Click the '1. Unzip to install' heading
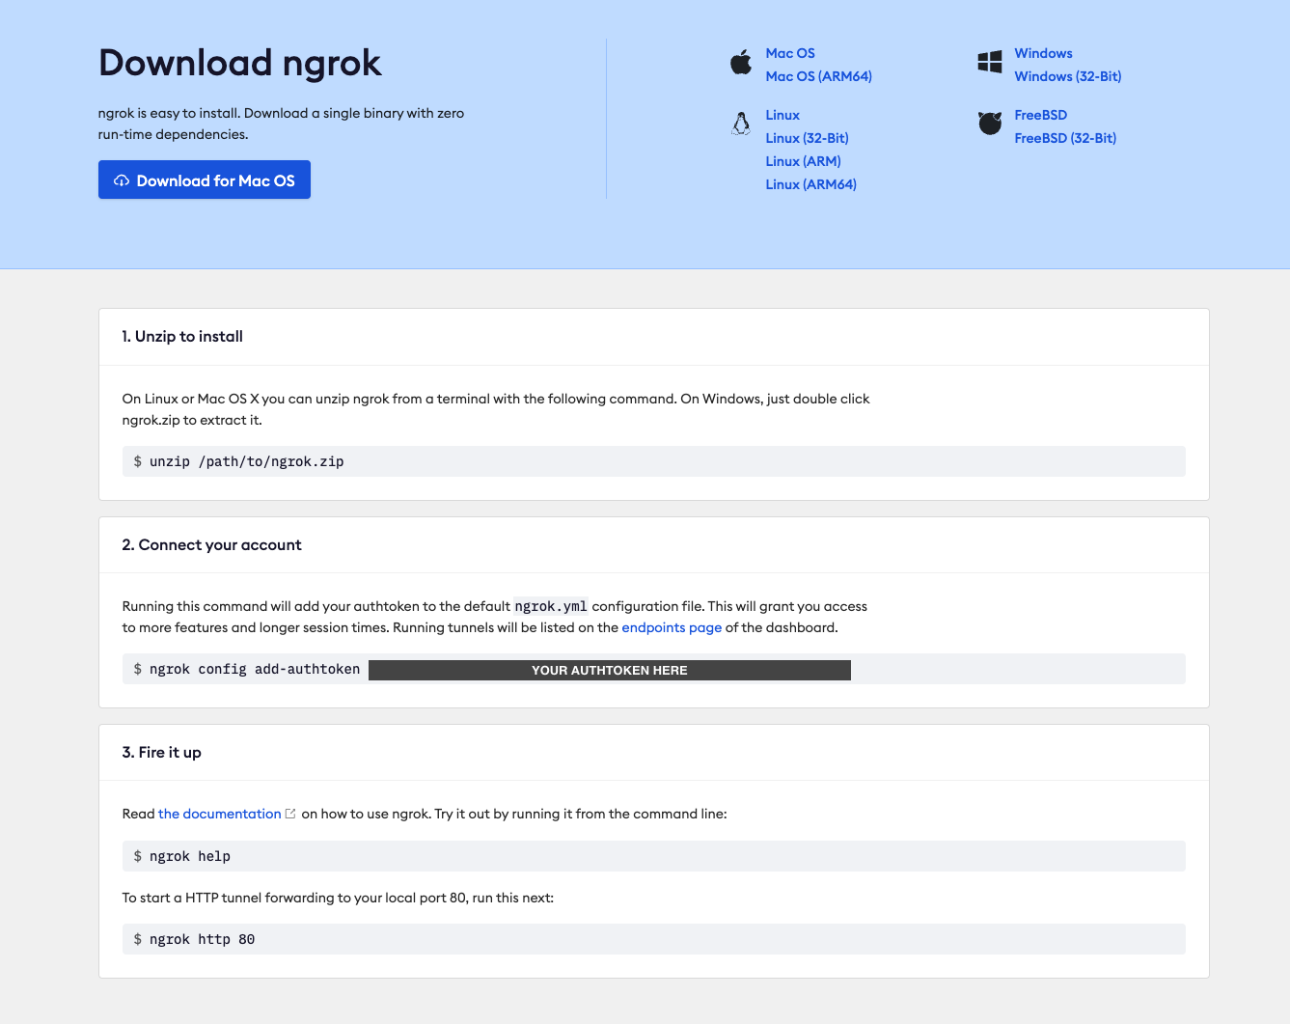Viewport: 1290px width, 1024px height. [x=182, y=337]
